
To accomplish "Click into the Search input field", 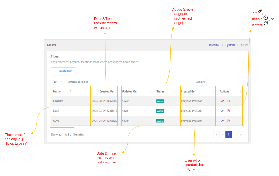I will [x=225, y=82].
